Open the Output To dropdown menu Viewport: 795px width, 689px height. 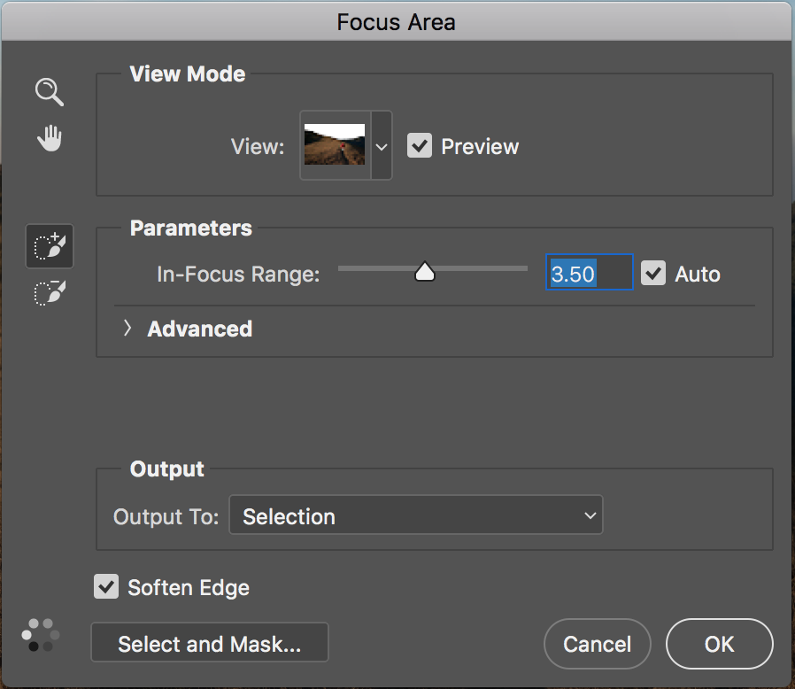coord(415,516)
